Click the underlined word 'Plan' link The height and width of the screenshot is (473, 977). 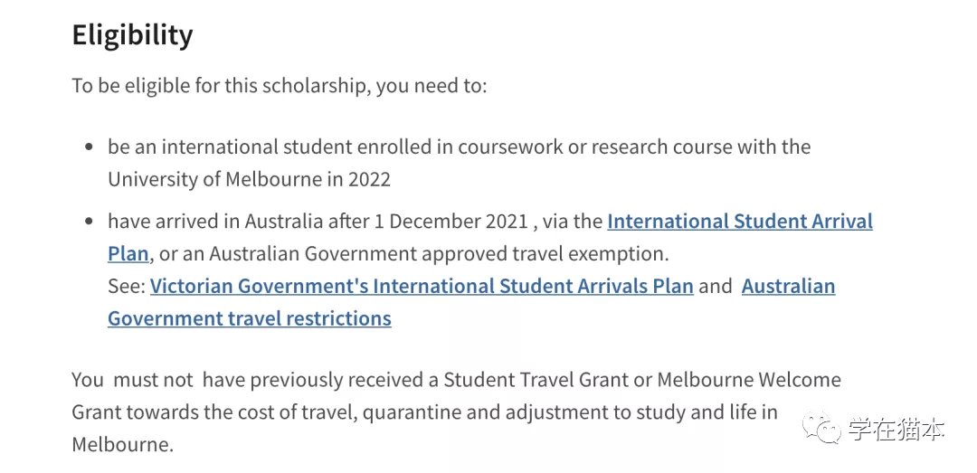pyautogui.click(x=128, y=253)
